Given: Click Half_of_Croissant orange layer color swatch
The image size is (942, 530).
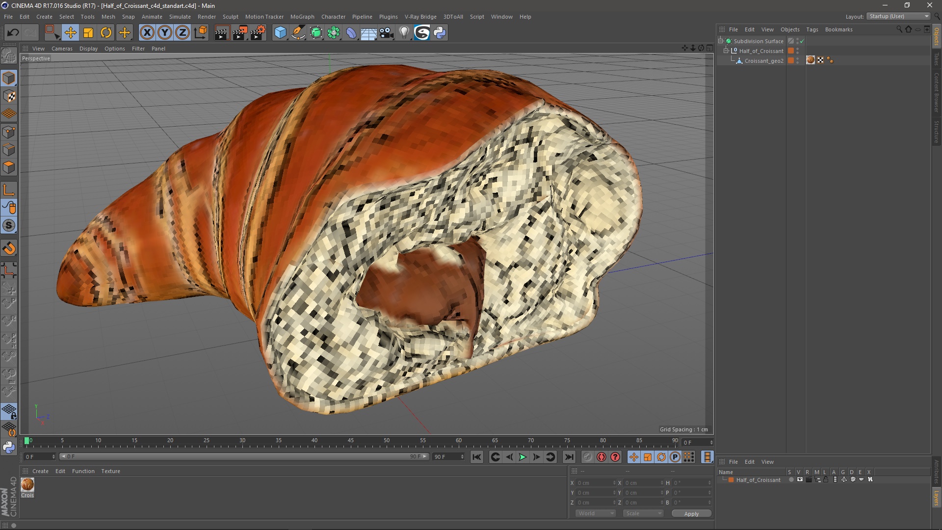Looking at the screenshot, I should click(x=791, y=51).
